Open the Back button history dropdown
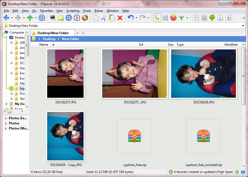The width and height of the screenshot is (248, 177). 12,18
